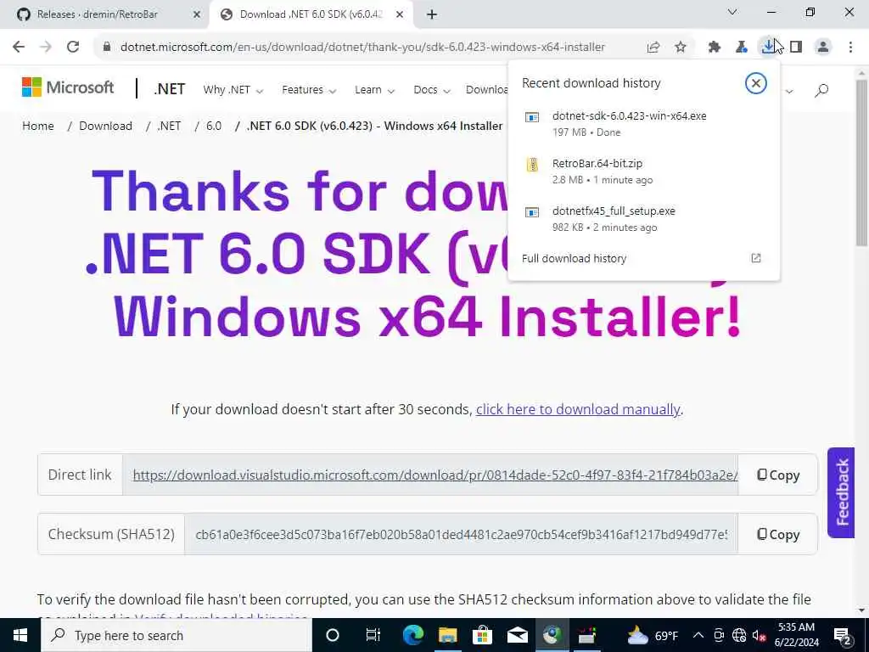Click Download in the breadcrumb
Image resolution: width=869 pixels, height=652 pixels.
[x=106, y=126]
